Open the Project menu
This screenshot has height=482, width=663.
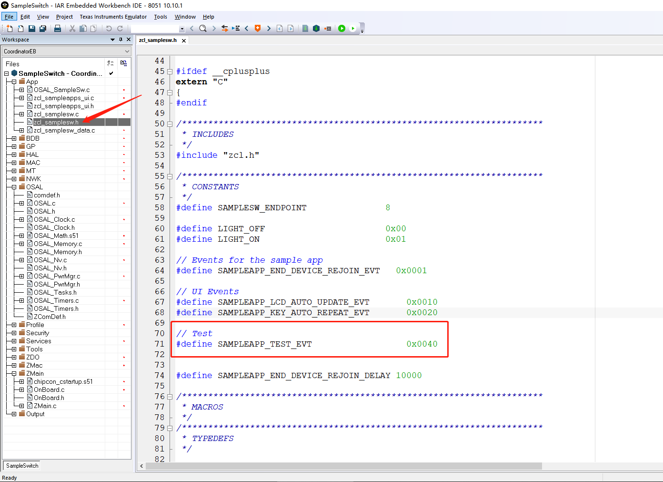[64, 17]
